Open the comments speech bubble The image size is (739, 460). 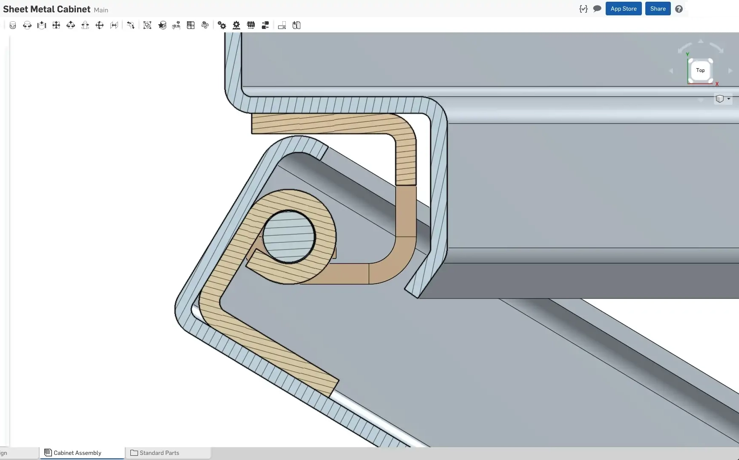point(597,9)
